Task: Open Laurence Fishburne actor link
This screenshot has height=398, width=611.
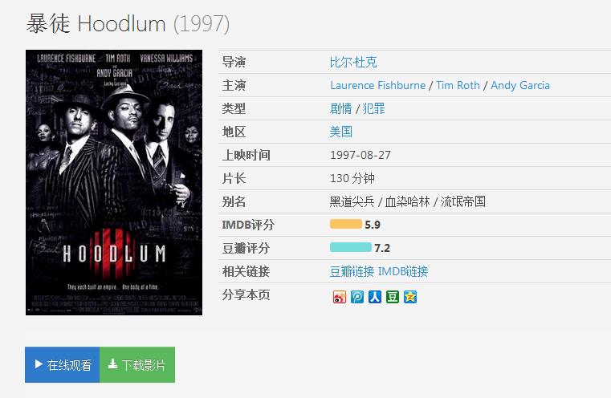Action: coord(377,85)
